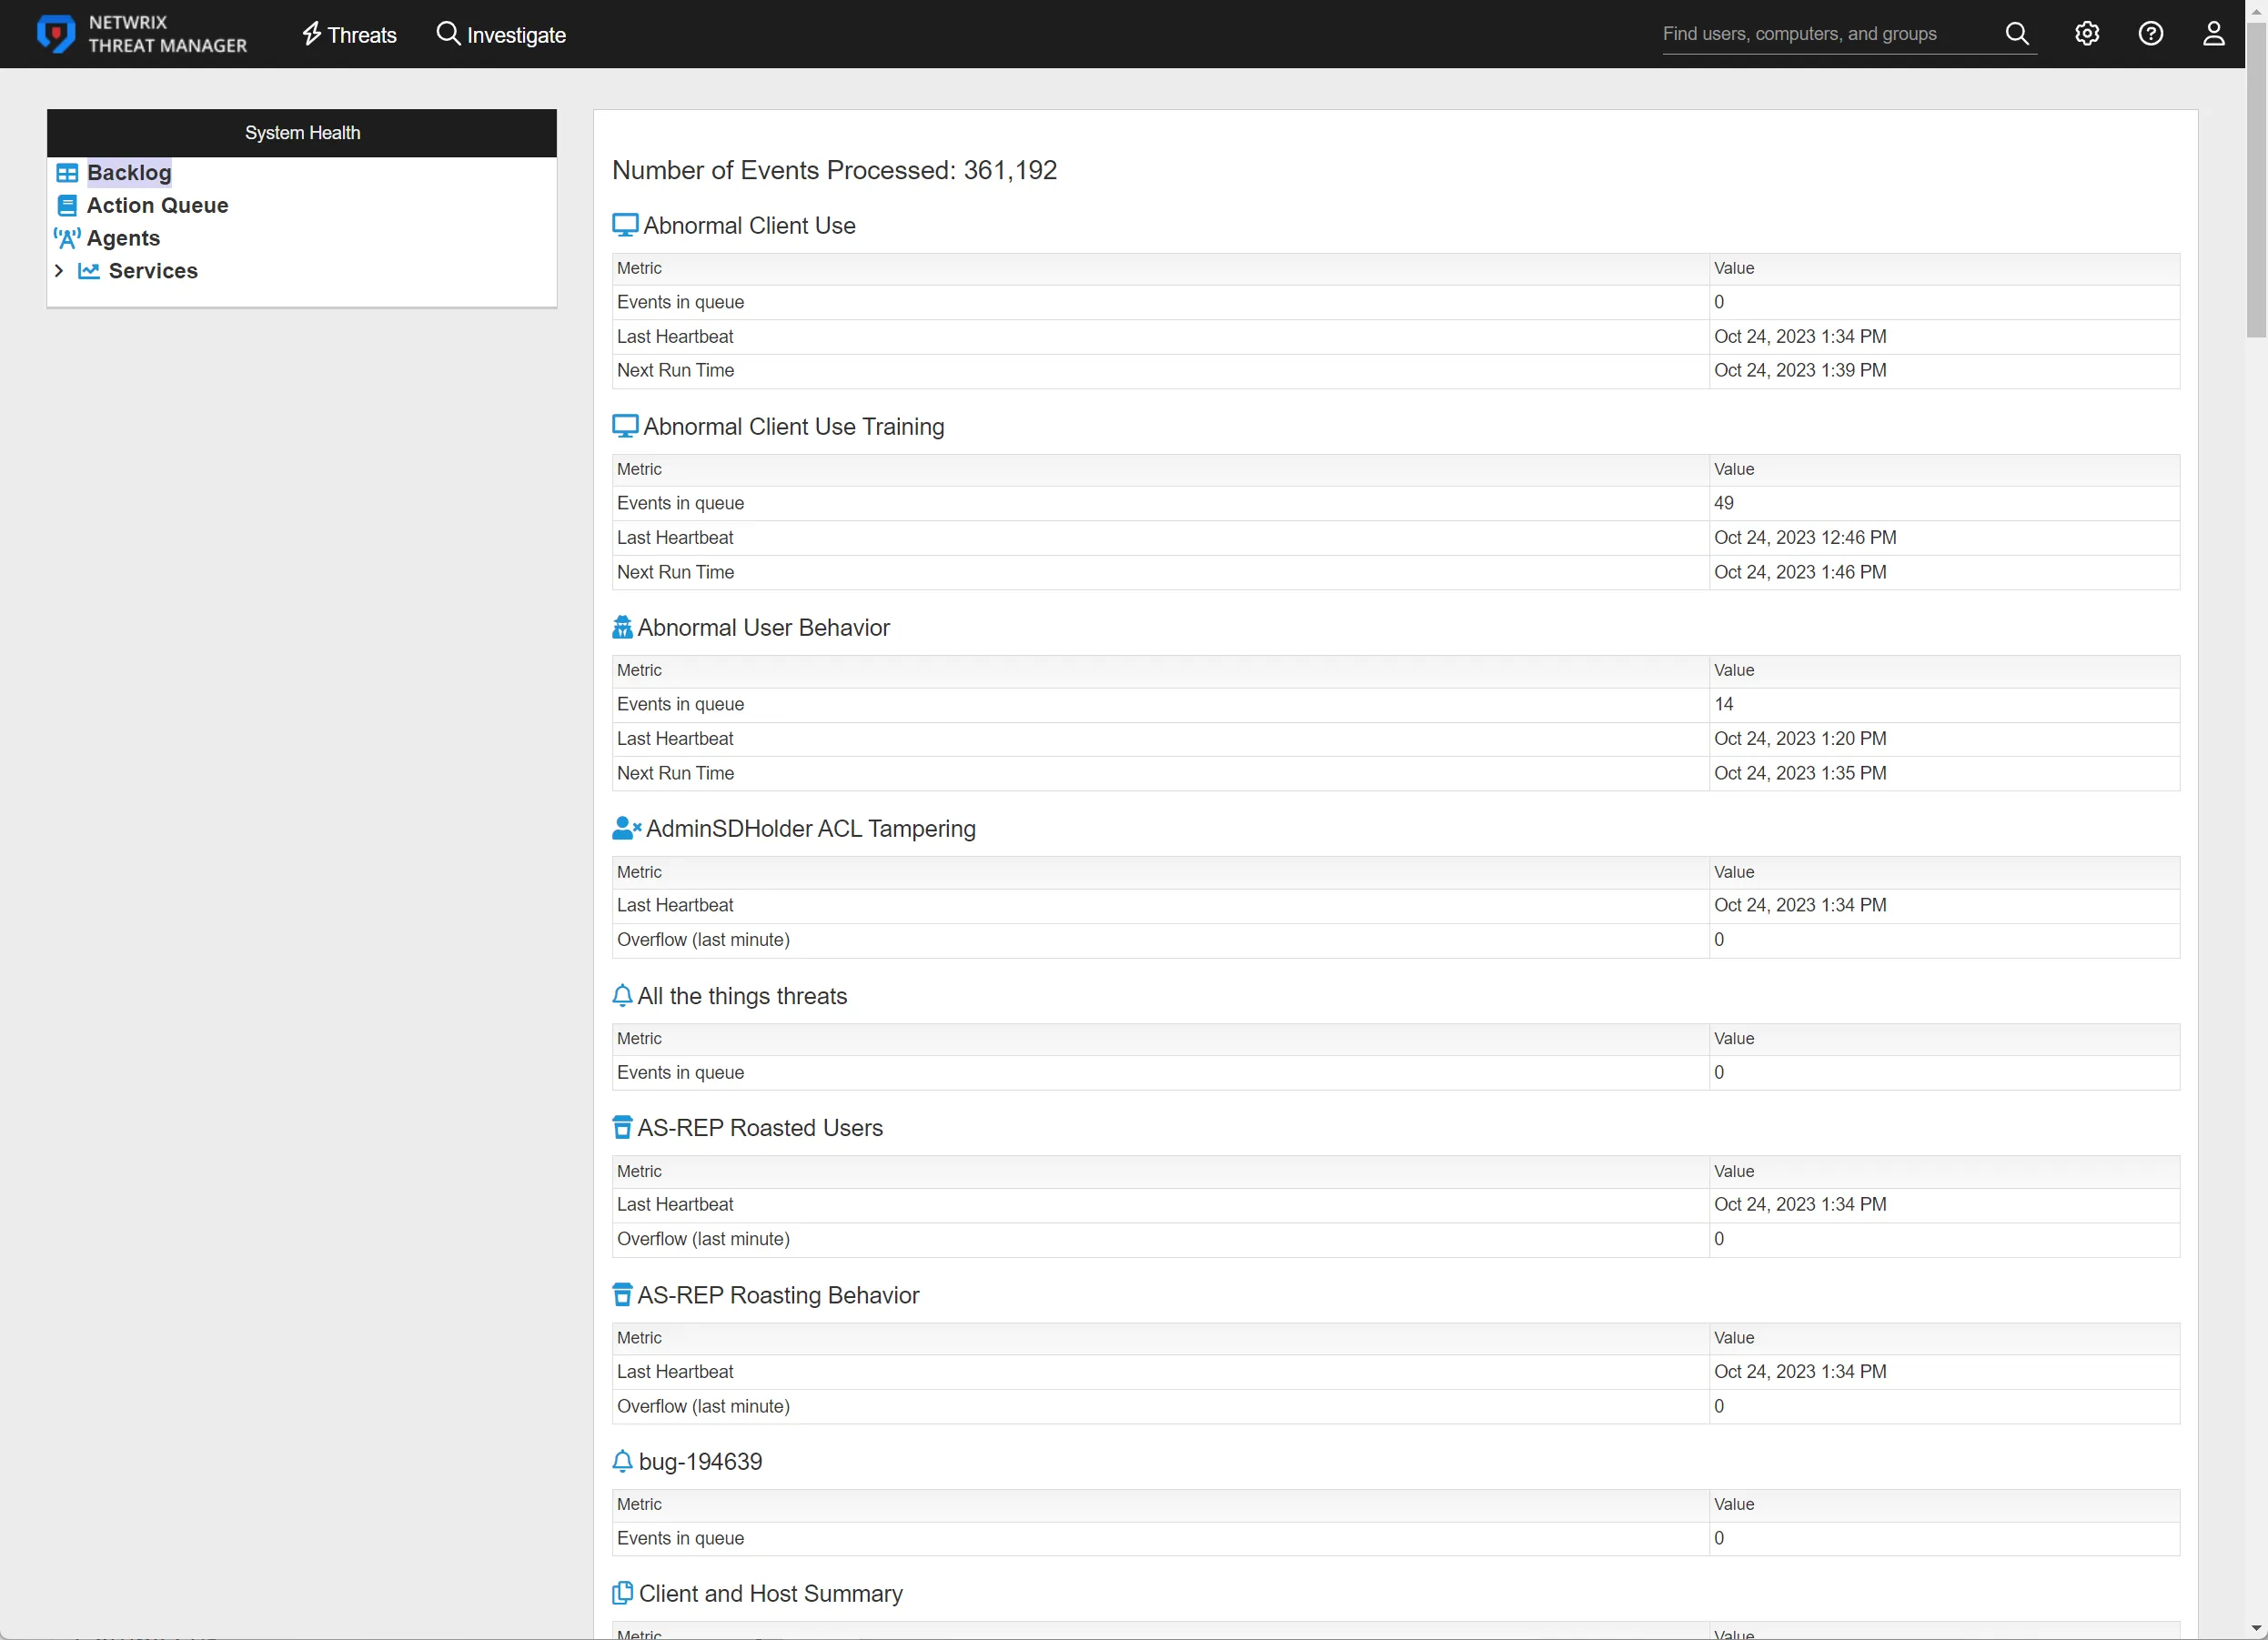
Task: Click Oct 24, 2023 1:20 PM Last Heartbeat value
Action: (x=1800, y=739)
